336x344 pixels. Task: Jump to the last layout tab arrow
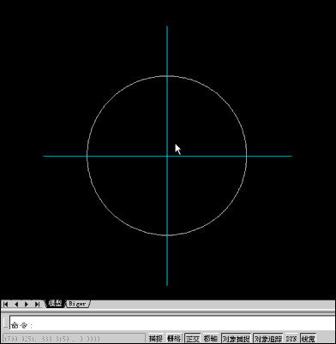[x=38, y=304]
